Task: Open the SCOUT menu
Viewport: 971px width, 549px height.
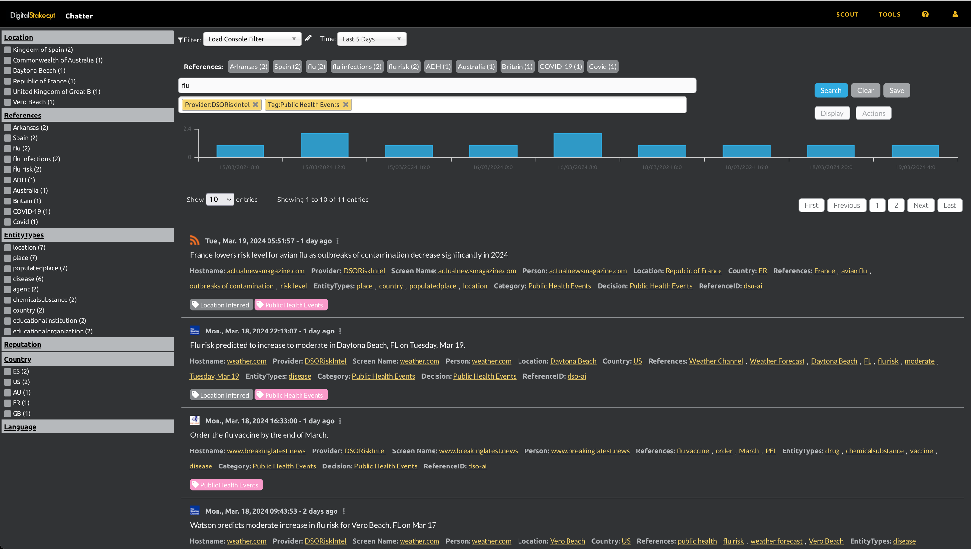Action: [847, 15]
